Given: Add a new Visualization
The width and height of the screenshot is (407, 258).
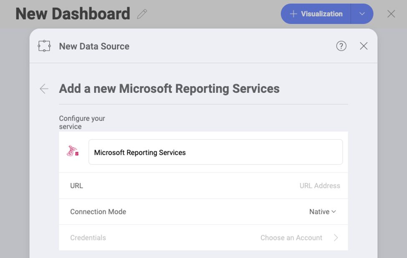Looking at the screenshot, I should (x=316, y=14).
